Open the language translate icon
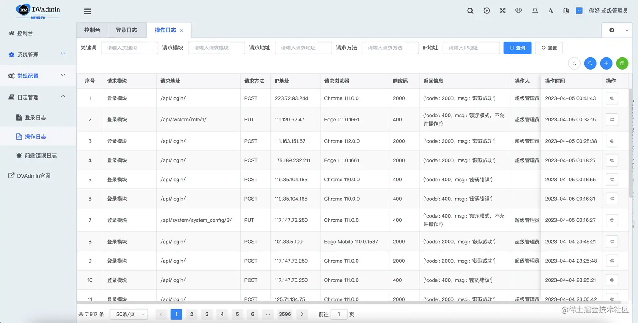This screenshot has width=638, height=323. pos(566,11)
